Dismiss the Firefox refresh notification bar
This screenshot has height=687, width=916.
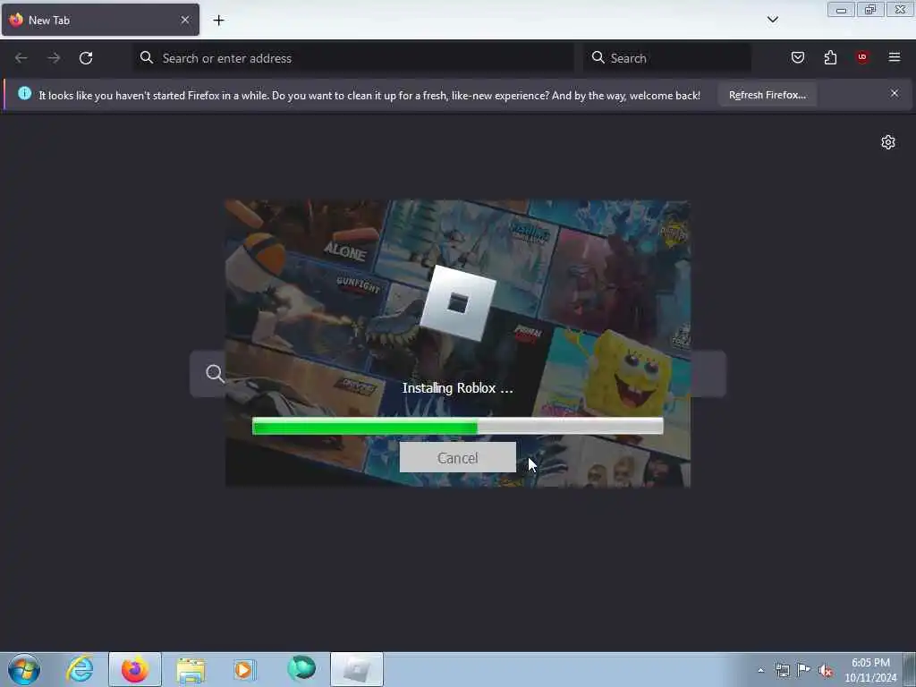(x=895, y=93)
